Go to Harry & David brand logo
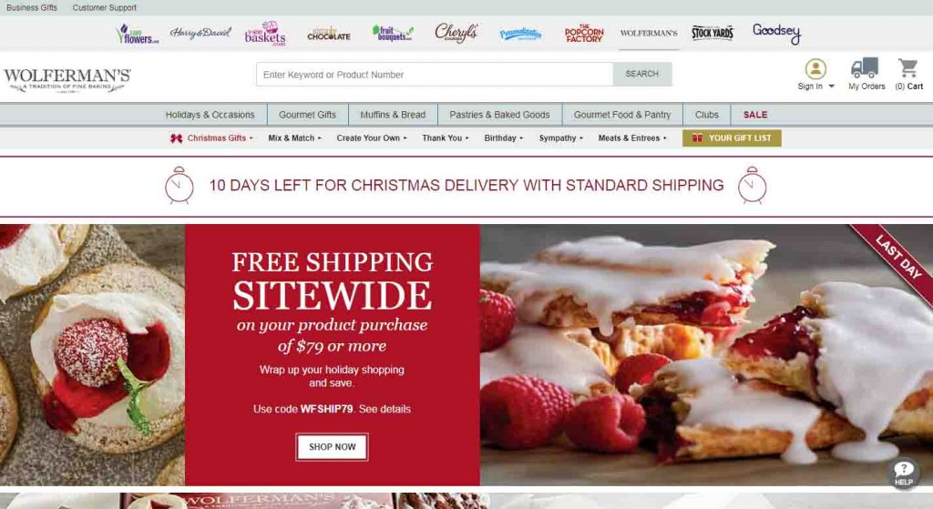 pyautogui.click(x=200, y=33)
